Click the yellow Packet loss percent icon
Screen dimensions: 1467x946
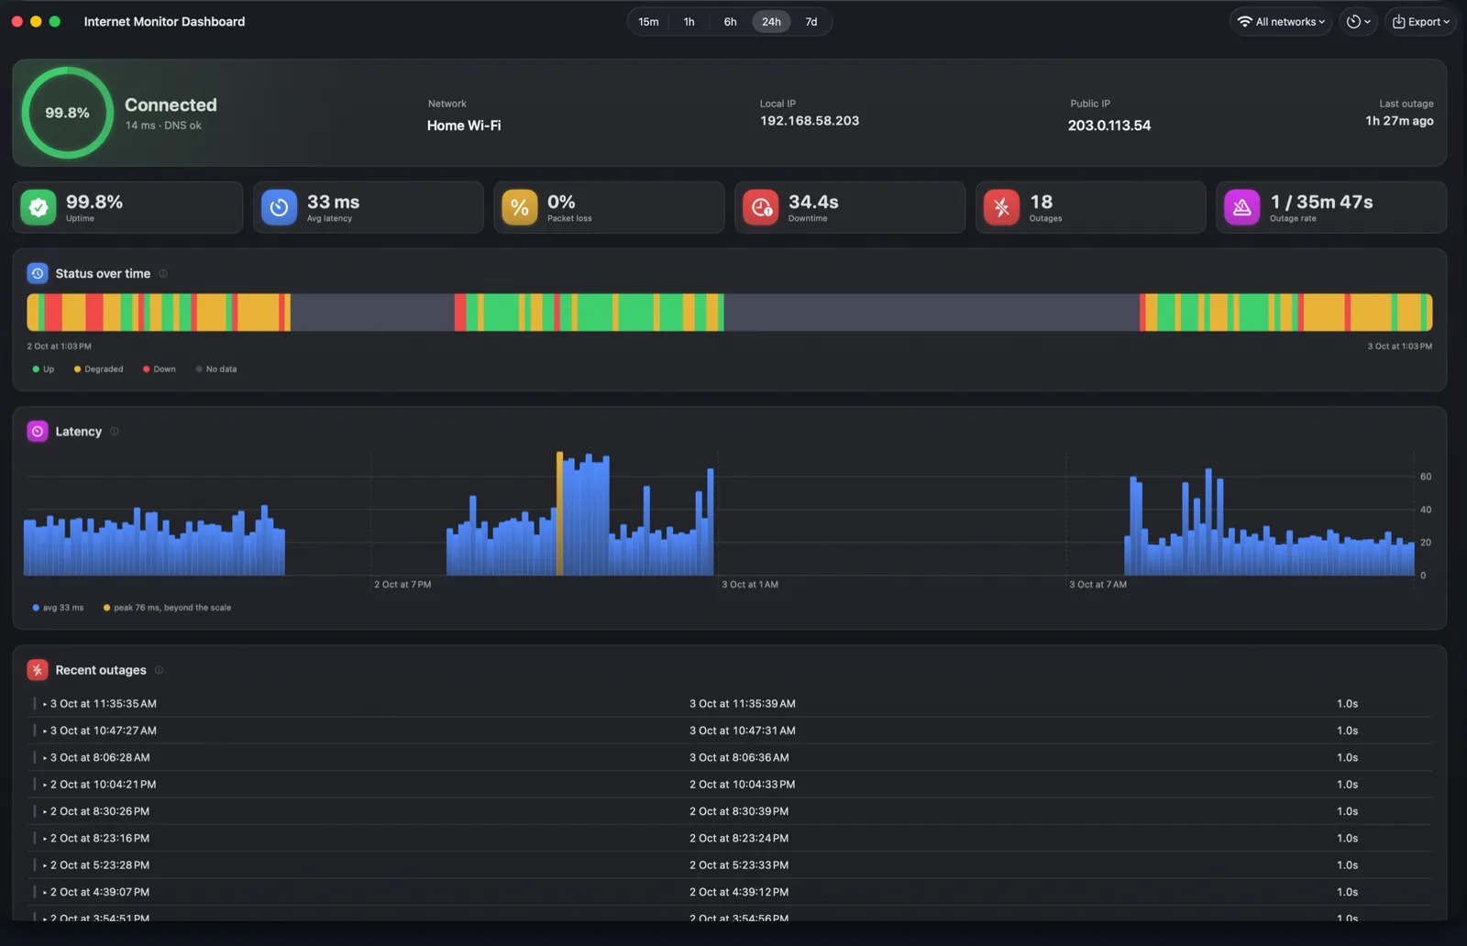point(520,207)
